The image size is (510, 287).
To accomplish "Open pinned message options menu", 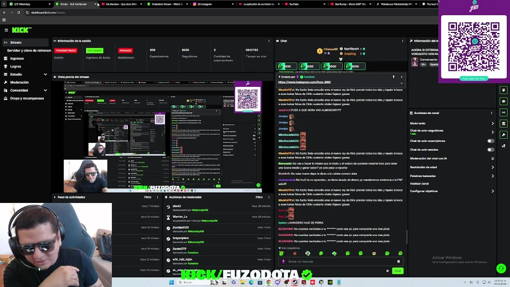I will click(401, 77).
